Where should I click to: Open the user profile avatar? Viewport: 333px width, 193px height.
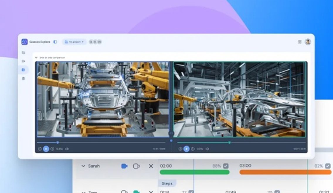(x=308, y=42)
